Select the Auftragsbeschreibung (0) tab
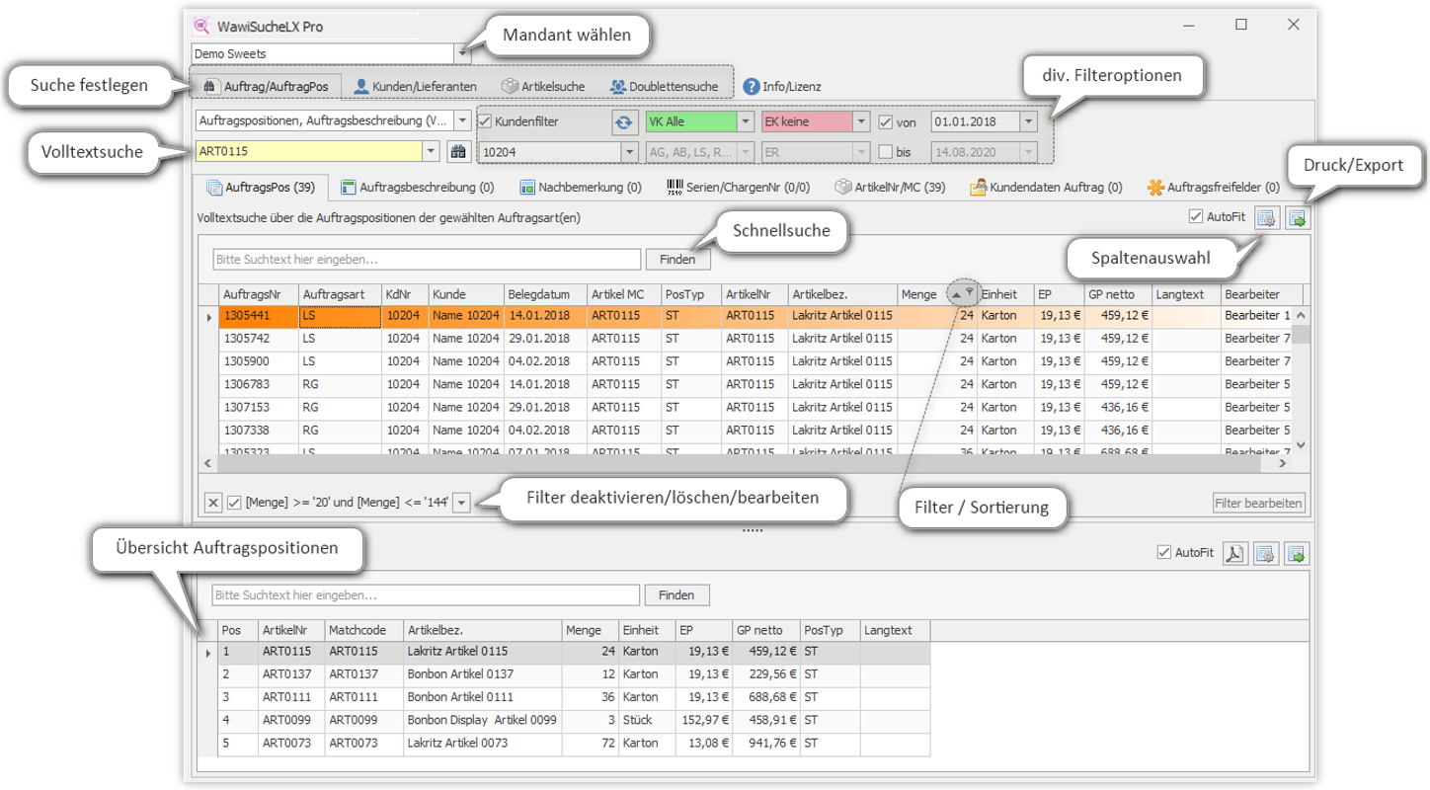 pos(418,187)
